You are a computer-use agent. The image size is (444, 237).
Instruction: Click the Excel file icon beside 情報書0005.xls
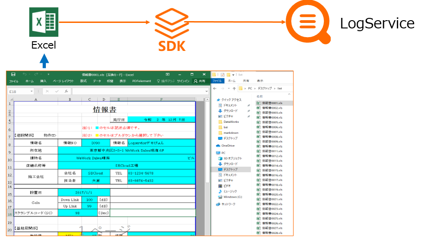(258, 122)
